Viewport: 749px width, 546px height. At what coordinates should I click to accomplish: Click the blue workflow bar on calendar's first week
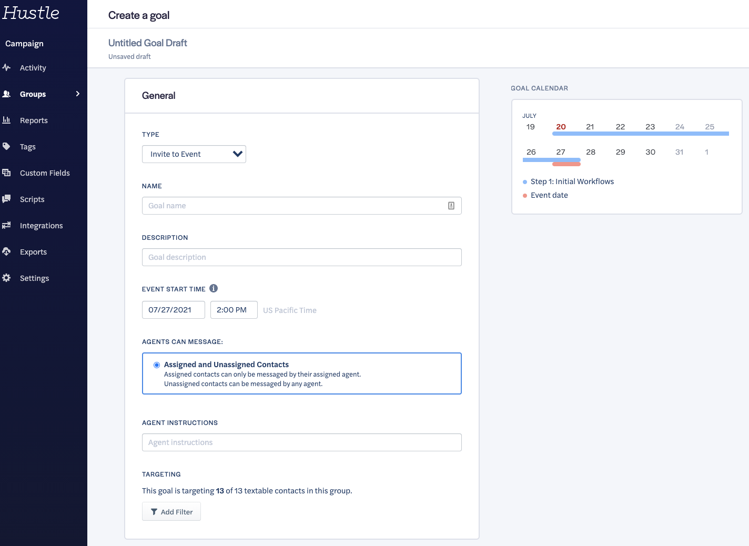[641, 134]
